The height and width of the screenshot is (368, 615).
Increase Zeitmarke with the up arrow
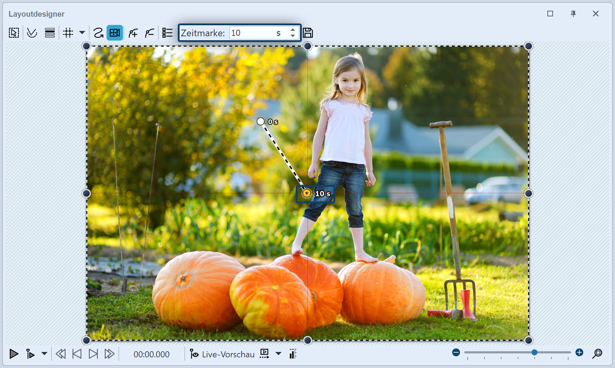coord(293,30)
